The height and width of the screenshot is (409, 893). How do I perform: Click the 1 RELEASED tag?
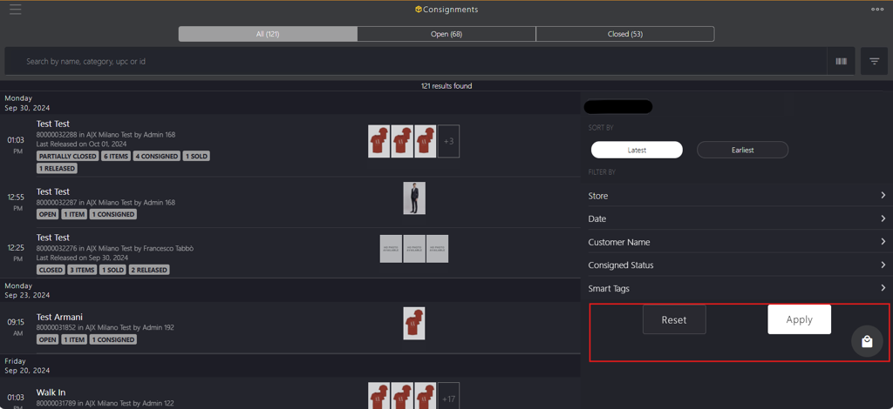point(57,168)
